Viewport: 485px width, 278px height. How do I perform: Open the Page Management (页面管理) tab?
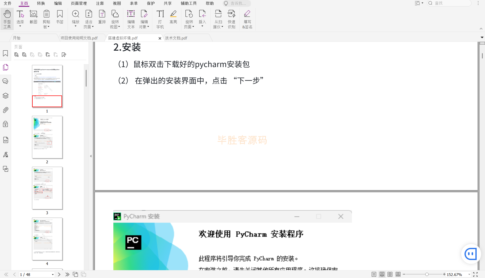(79, 3)
